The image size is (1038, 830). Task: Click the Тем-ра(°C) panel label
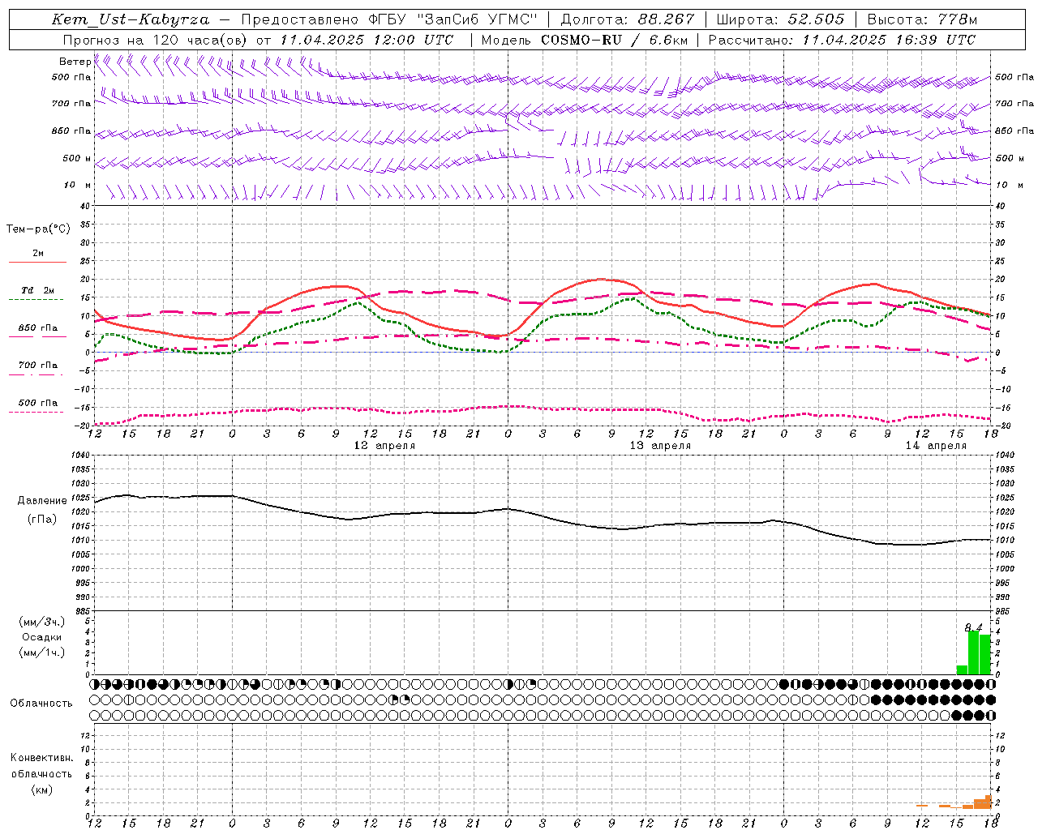tap(38, 229)
